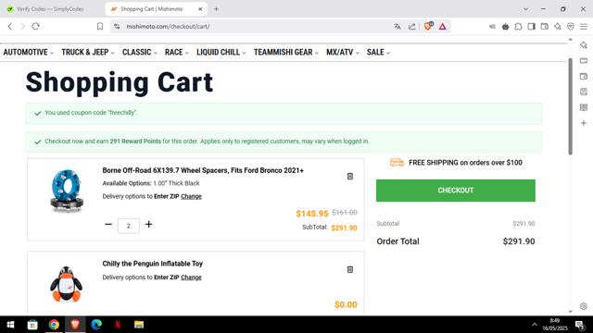Open the Windows Start menu
This screenshot has width=593, height=333.
(10, 325)
